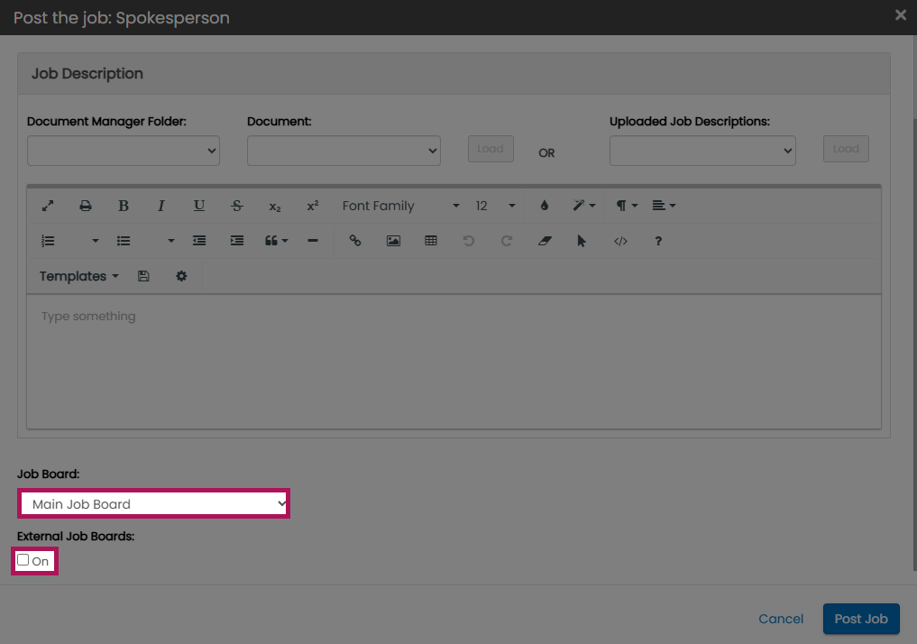Insert a link
Viewport: 917px width, 644px height.
(x=355, y=241)
